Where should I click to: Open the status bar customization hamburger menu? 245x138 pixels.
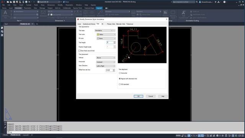(x=242, y=135)
